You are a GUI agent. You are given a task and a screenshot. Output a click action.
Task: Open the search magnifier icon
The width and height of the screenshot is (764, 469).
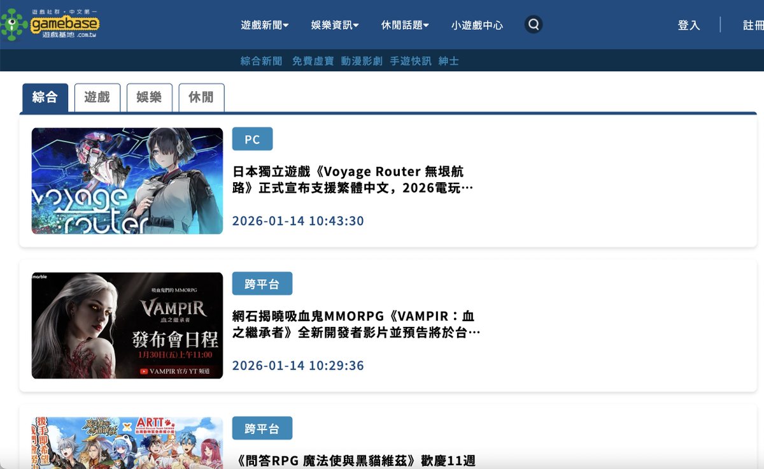(x=534, y=25)
